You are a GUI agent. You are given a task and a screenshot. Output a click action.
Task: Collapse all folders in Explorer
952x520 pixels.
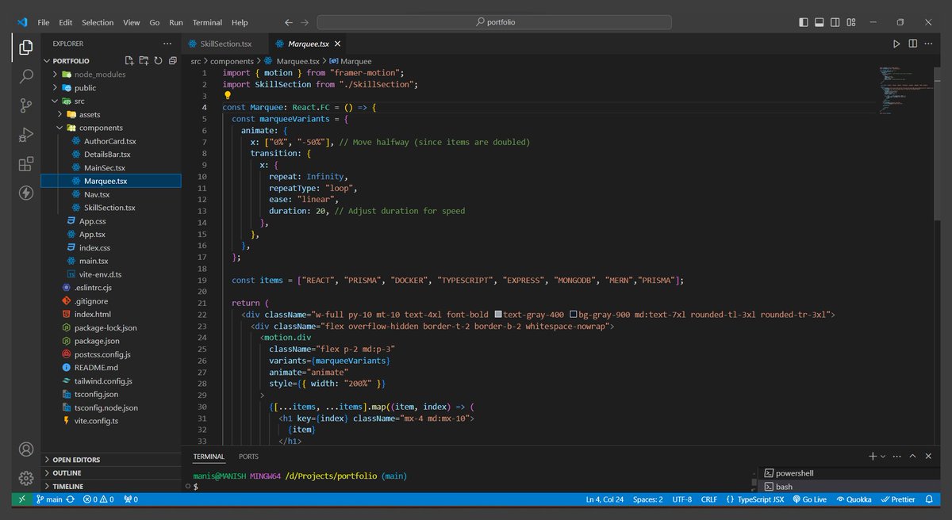click(172, 60)
